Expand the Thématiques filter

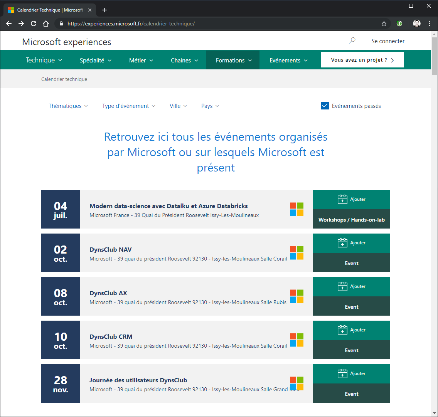coord(68,106)
